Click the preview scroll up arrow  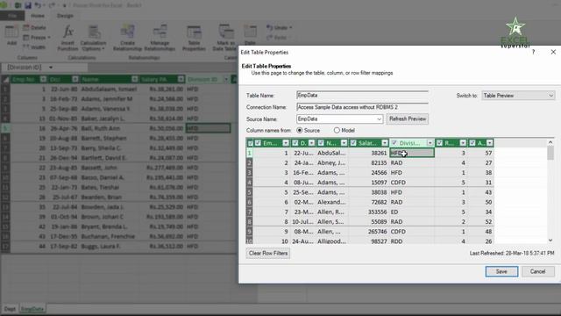pyautogui.click(x=550, y=142)
